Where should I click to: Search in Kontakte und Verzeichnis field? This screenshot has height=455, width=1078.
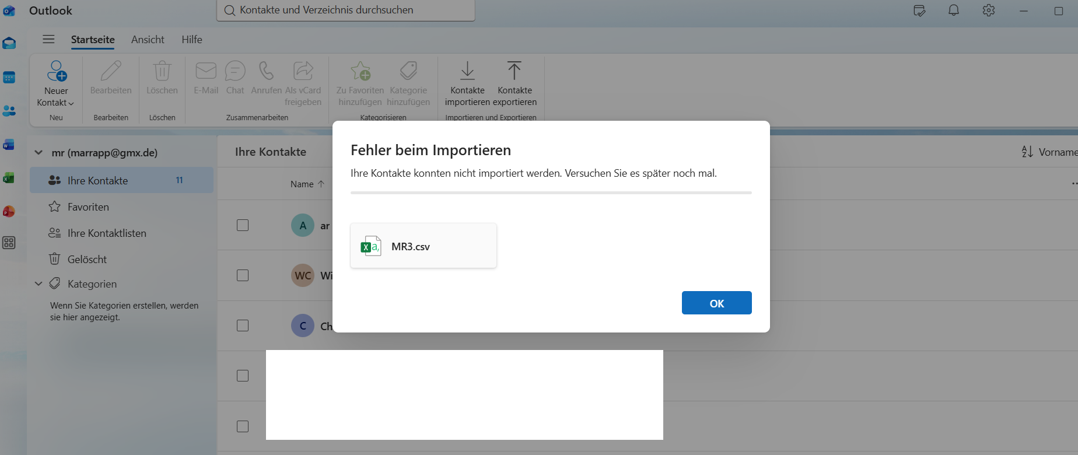[345, 10]
